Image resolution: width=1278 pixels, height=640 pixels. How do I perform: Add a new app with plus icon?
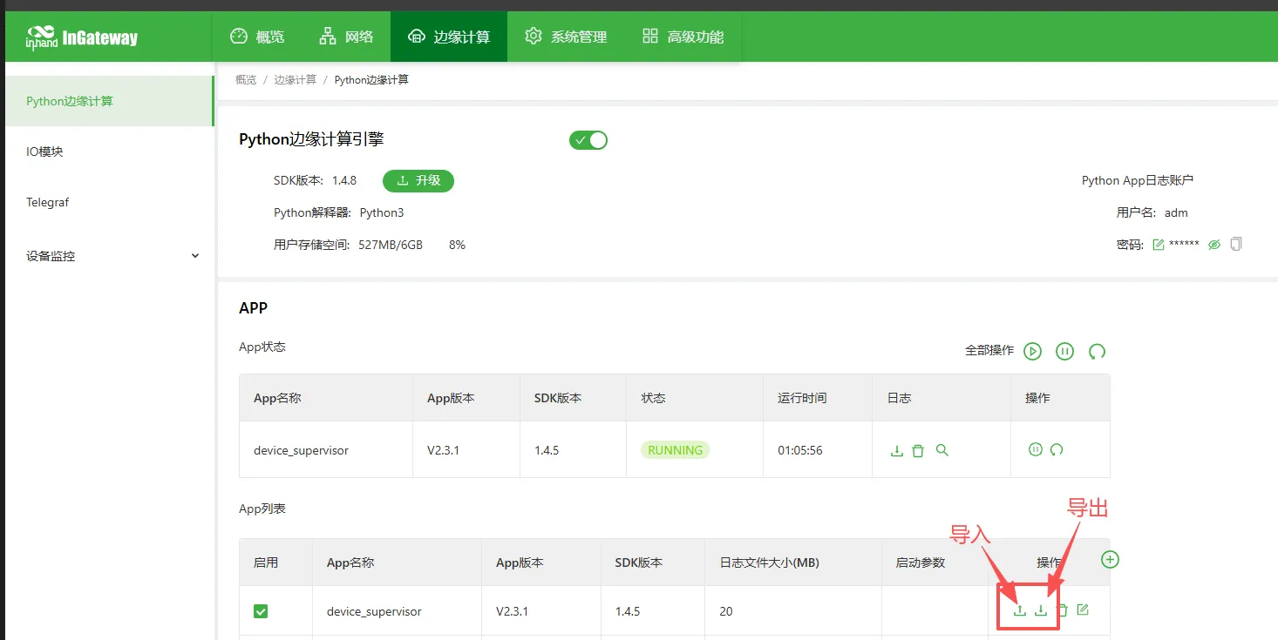click(x=1110, y=559)
